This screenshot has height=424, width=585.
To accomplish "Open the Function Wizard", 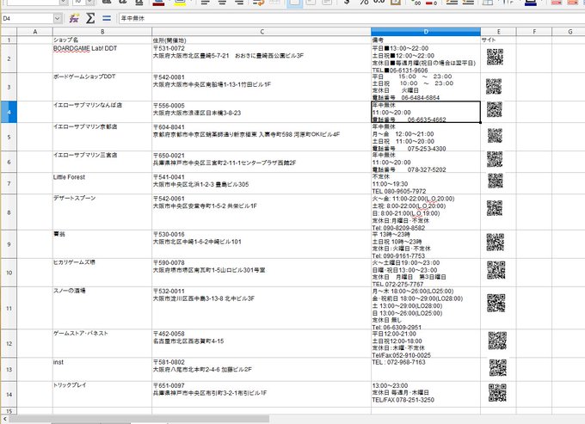I will [x=74, y=18].
